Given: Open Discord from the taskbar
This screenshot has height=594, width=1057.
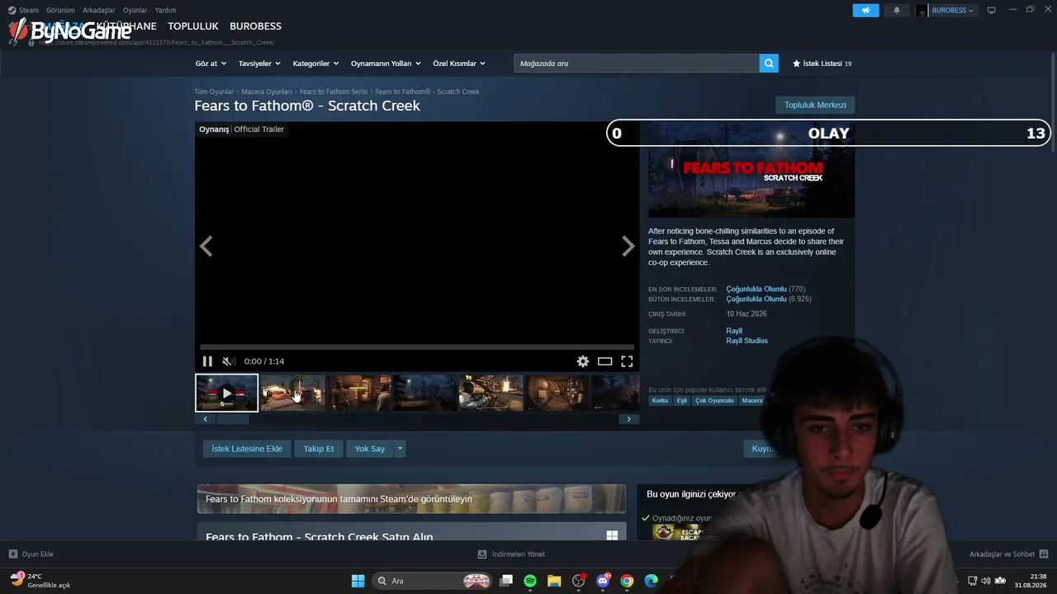Looking at the screenshot, I should [x=603, y=581].
